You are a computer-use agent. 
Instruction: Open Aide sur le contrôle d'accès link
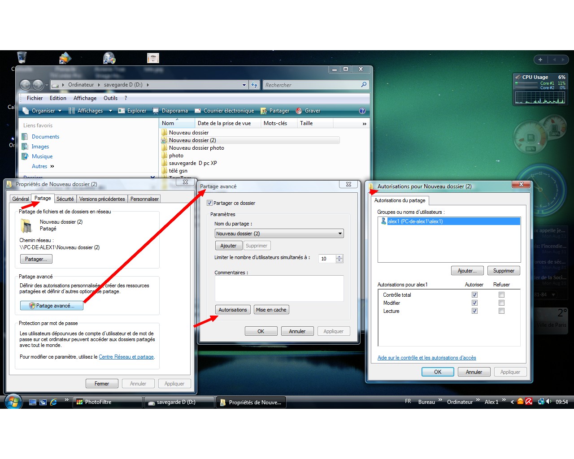coord(426,358)
